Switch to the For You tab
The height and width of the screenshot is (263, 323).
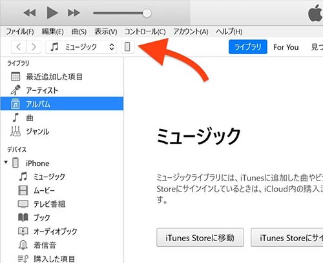click(x=286, y=47)
